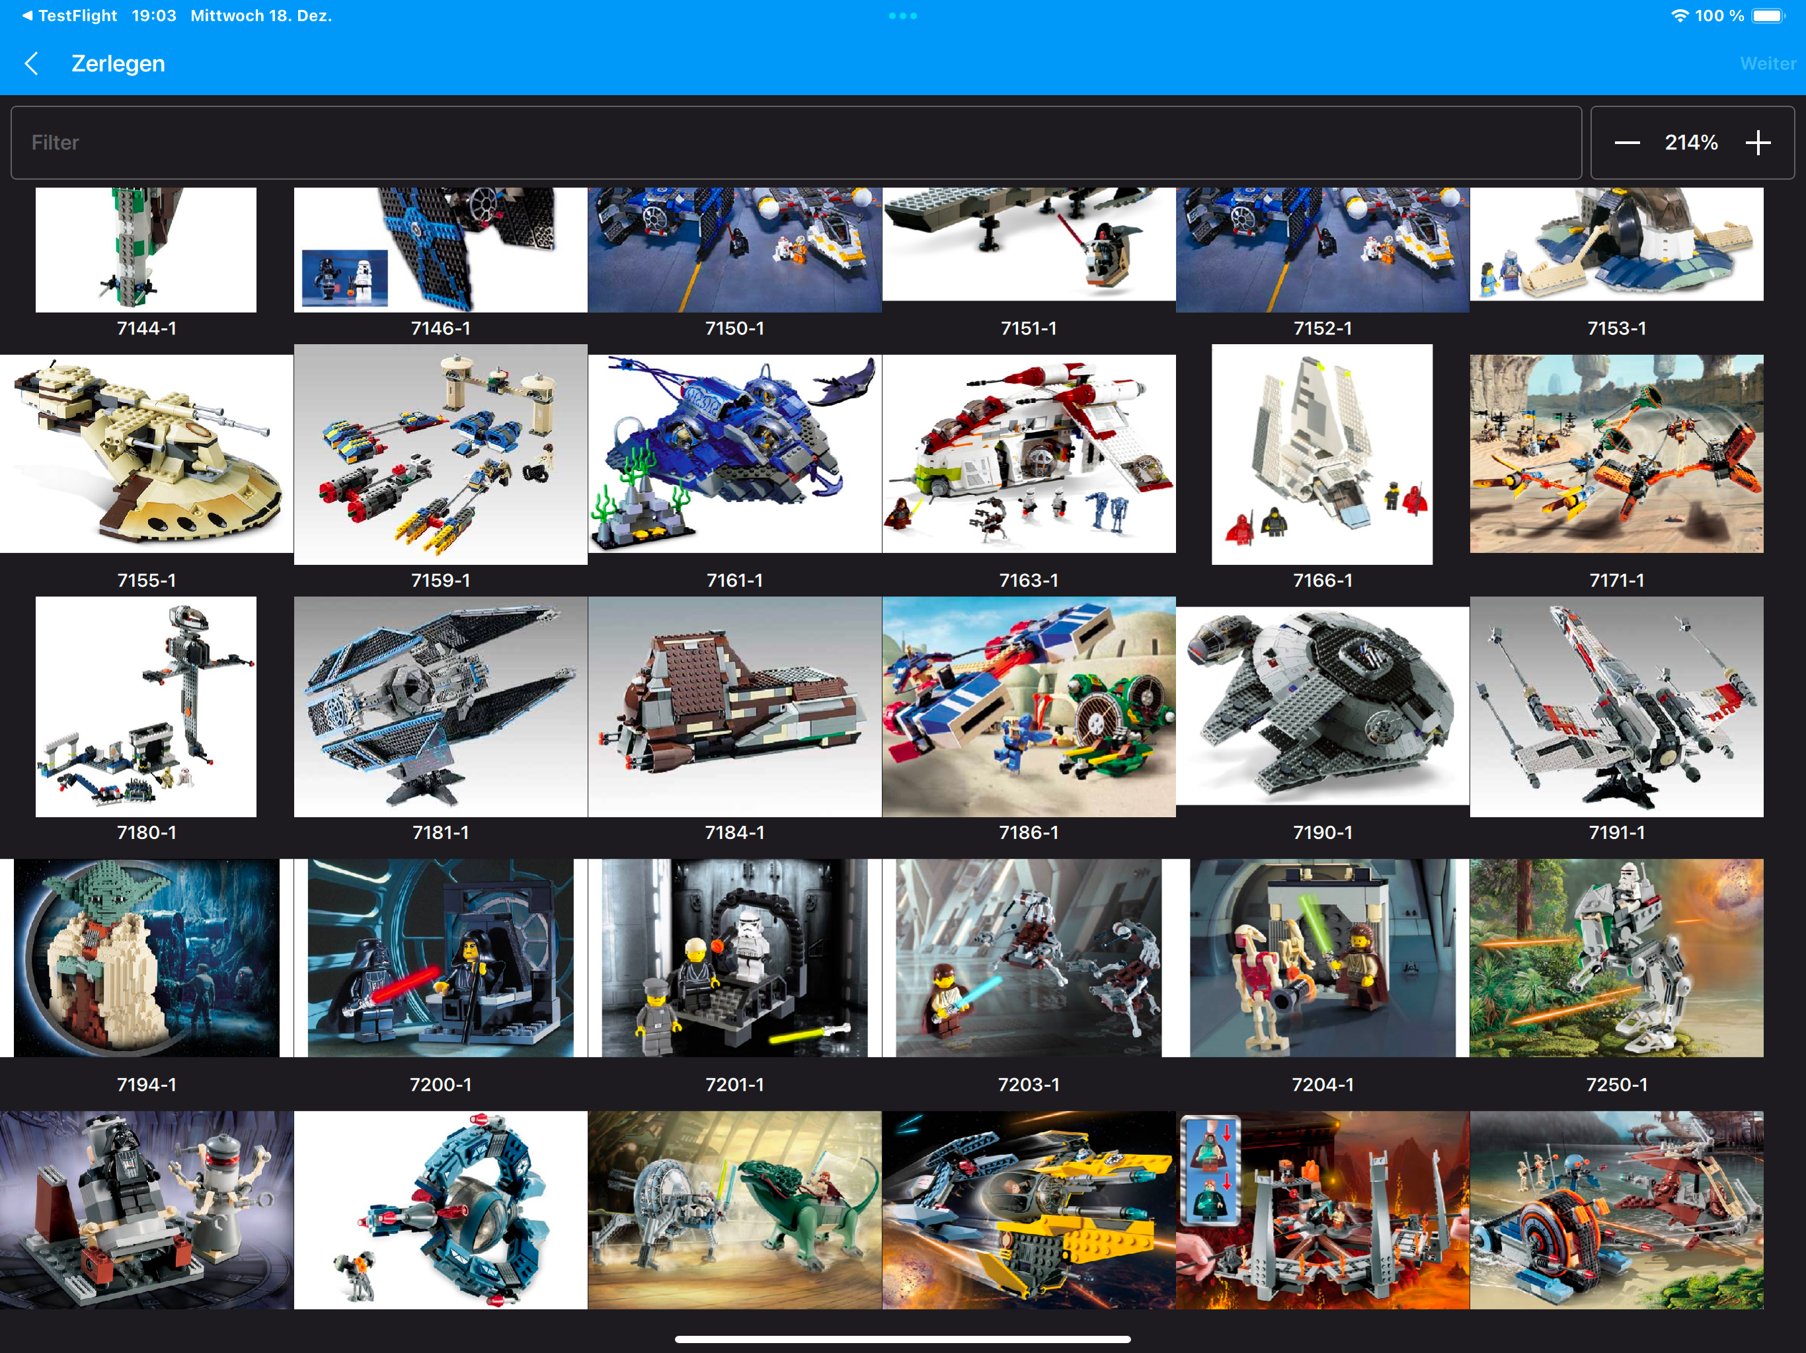This screenshot has width=1806, height=1353.
Task: Click the 7190-1 label text
Action: click(x=1323, y=832)
